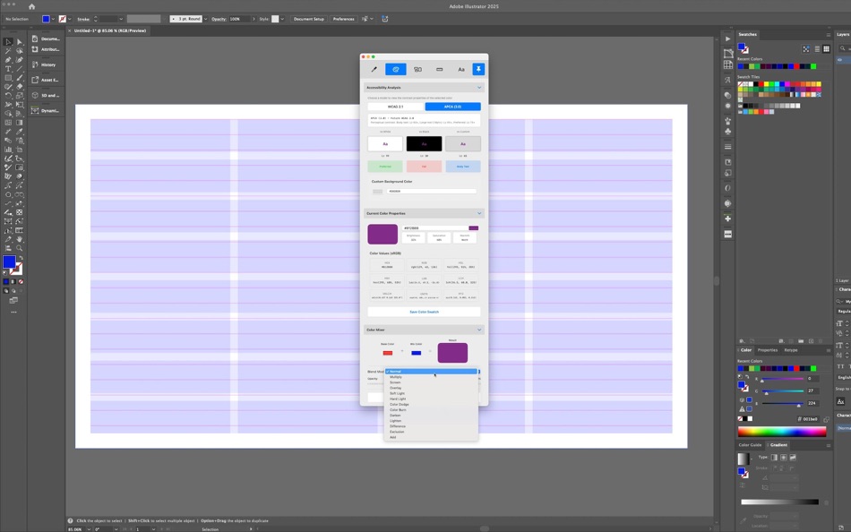Toggle Layer visibility eye icon

[840, 60]
